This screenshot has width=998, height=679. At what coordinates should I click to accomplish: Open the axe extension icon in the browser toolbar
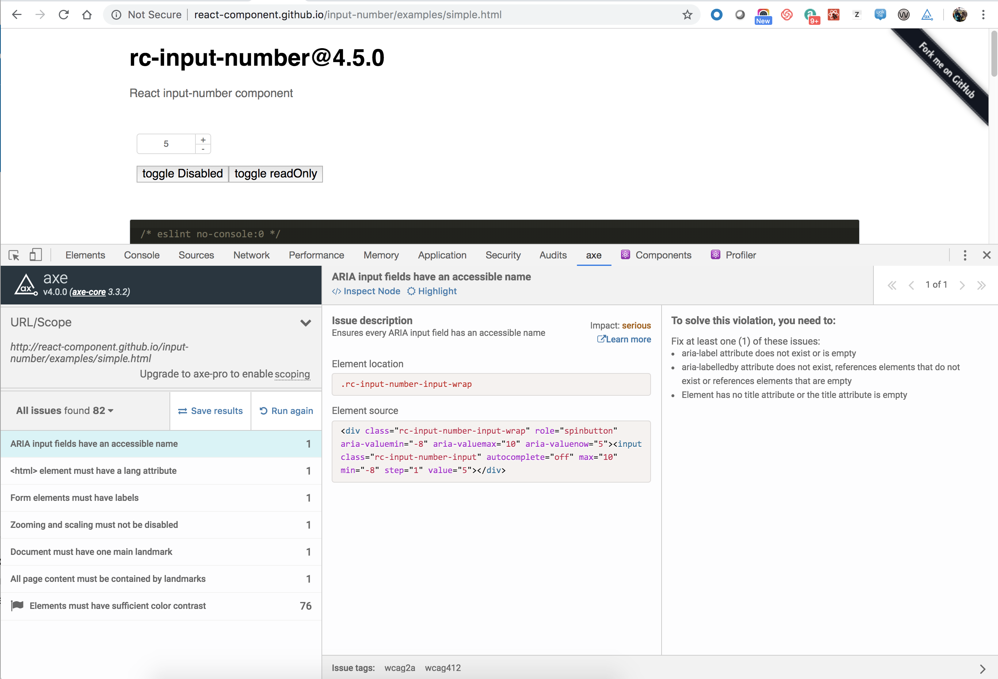(x=927, y=15)
